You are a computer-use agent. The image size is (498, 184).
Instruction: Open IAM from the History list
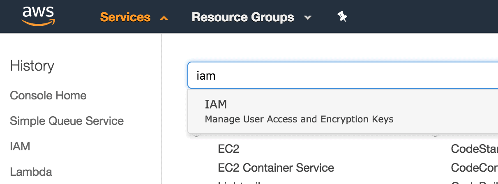[x=20, y=146]
